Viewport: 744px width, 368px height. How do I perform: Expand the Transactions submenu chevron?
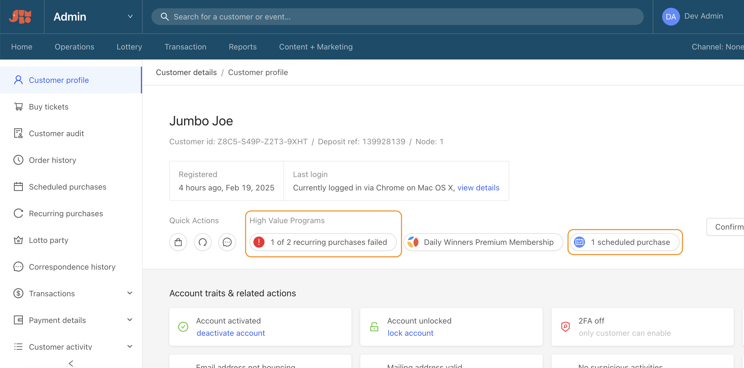(x=130, y=293)
